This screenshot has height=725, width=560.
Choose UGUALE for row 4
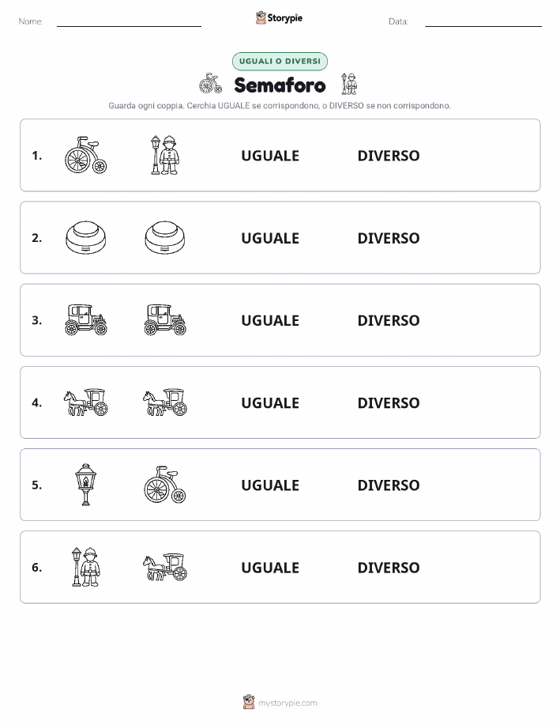[270, 402]
